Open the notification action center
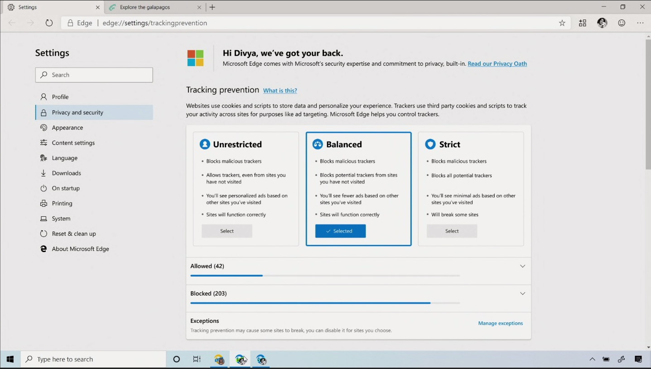Viewport: 651px width, 369px height. [x=638, y=359]
